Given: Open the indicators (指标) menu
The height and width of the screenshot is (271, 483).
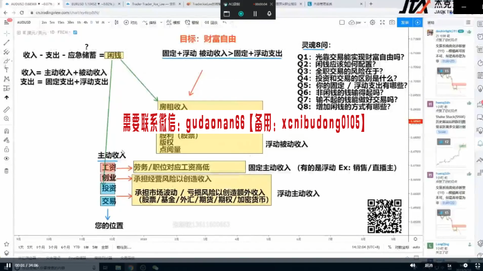Looking at the screenshot, I should pyautogui.click(x=150, y=22).
